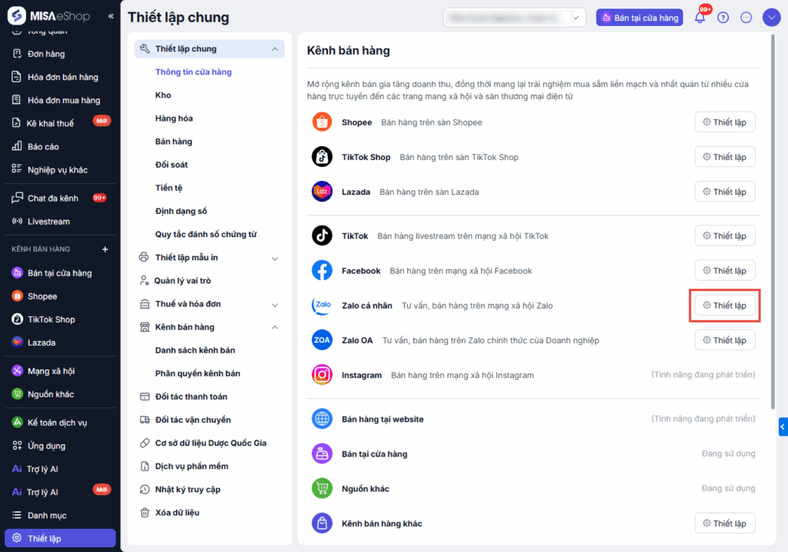This screenshot has width=788, height=552.
Task: Open the side panel blue arrow tab
Action: point(783,427)
